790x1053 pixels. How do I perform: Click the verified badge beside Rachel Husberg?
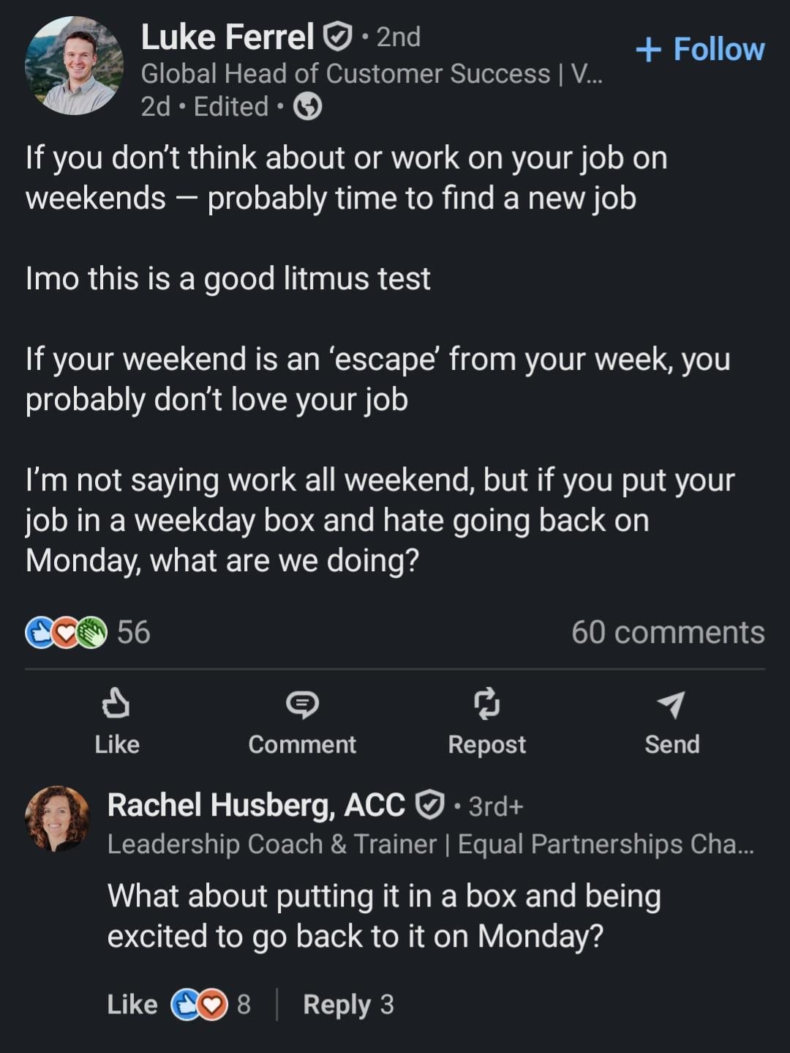click(429, 805)
